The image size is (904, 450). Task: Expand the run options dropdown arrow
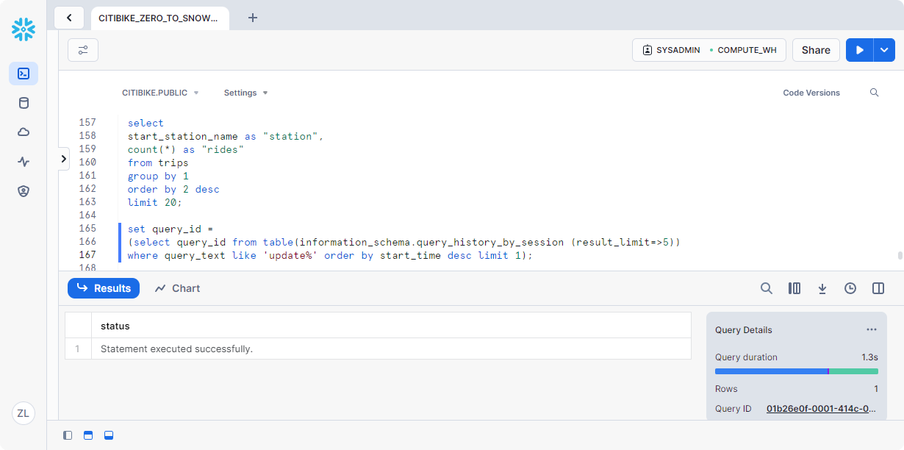click(884, 50)
